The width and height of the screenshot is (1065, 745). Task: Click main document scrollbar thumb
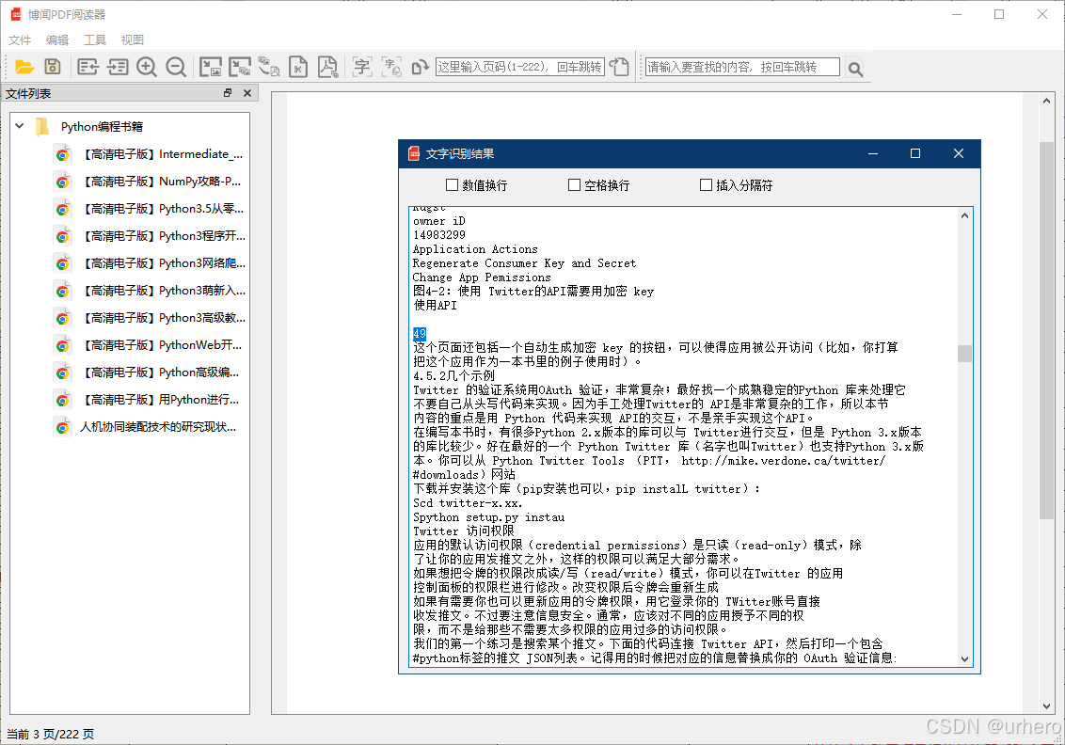(x=1047, y=330)
